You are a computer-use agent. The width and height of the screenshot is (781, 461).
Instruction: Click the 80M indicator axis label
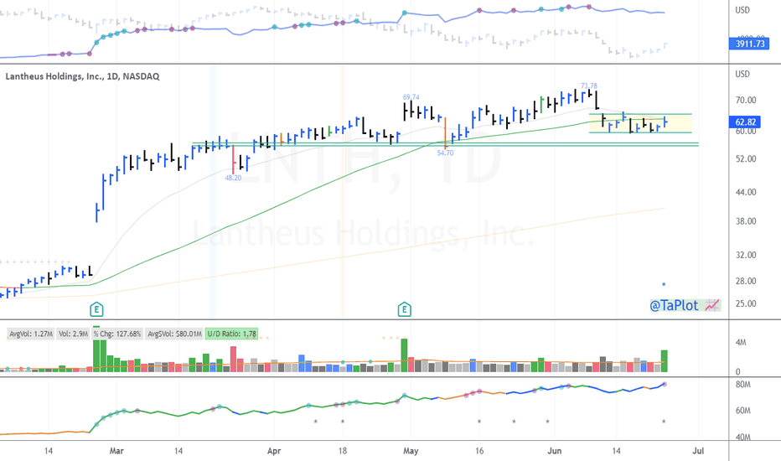[x=743, y=385]
